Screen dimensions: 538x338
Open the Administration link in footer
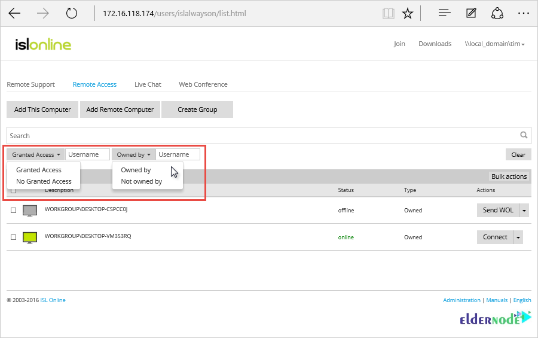click(x=461, y=300)
